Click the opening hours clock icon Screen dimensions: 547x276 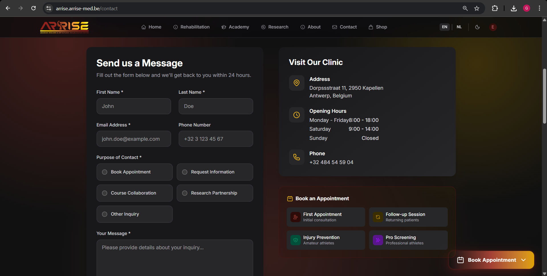(x=296, y=115)
